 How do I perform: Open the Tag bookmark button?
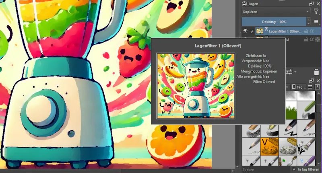point(299,87)
